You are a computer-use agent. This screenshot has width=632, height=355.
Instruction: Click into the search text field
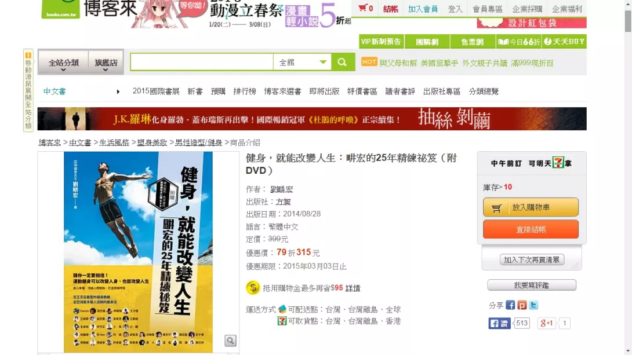coord(202,63)
